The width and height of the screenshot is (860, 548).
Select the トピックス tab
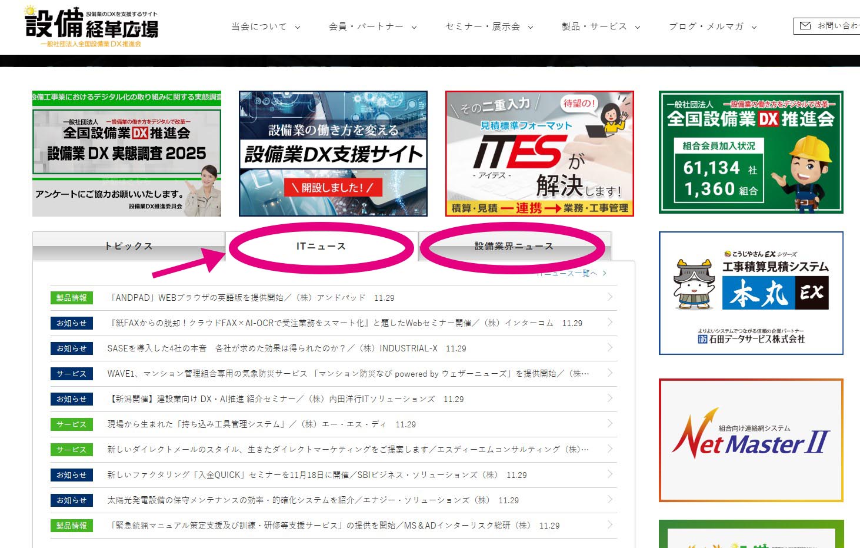pyautogui.click(x=128, y=245)
